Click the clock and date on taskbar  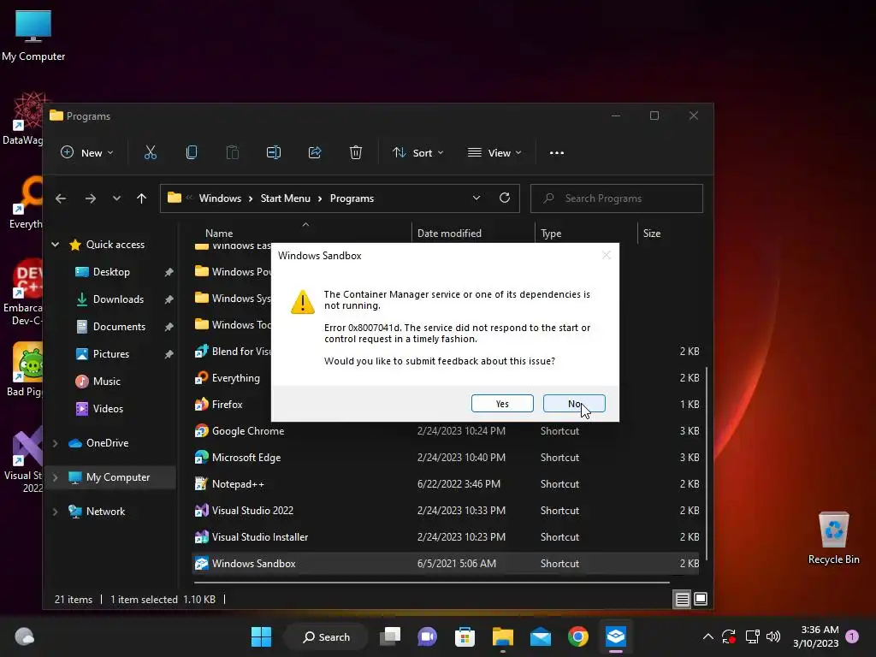coord(815,636)
